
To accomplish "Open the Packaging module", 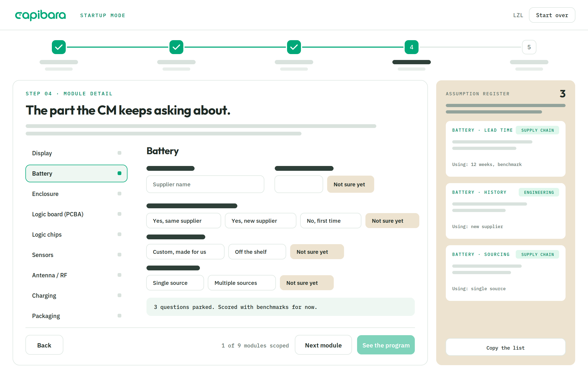I will (x=76, y=316).
